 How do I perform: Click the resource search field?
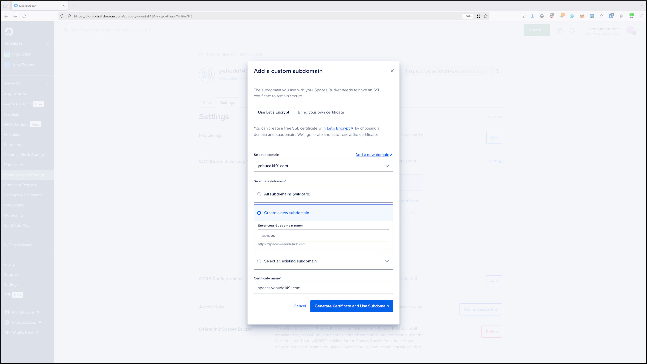click(x=112, y=30)
